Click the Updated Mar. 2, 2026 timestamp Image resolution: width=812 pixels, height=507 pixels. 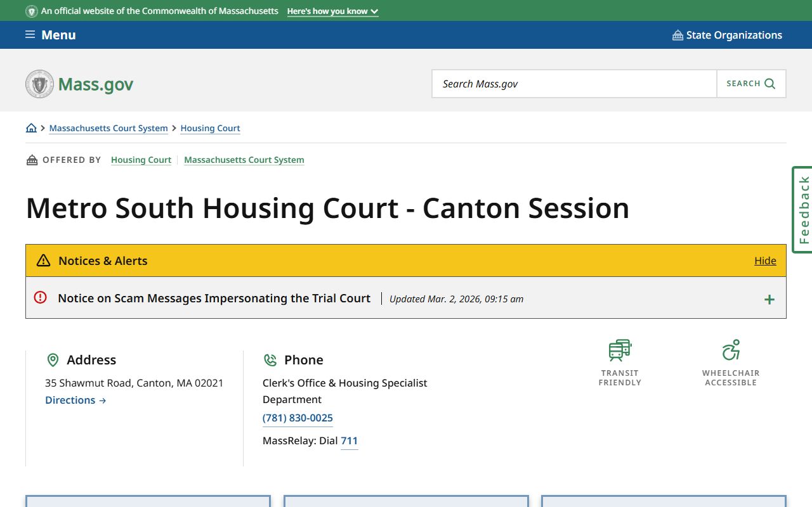456,299
